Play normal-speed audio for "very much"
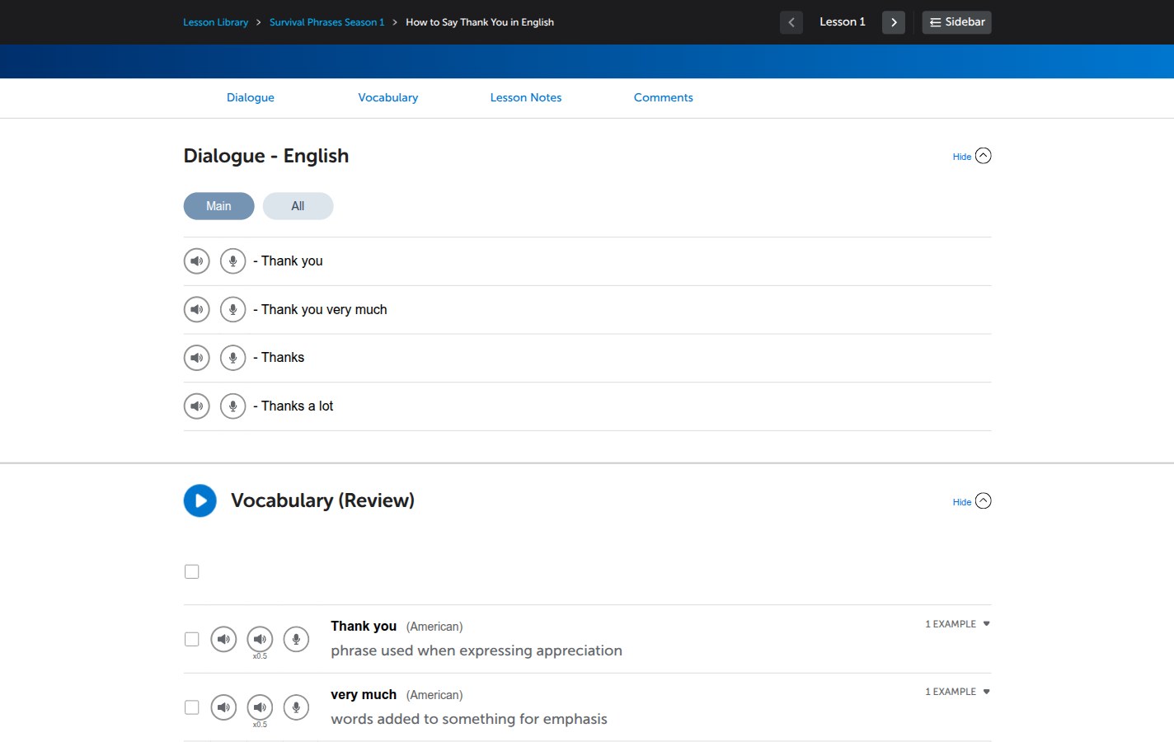The image size is (1174, 742). click(x=223, y=707)
